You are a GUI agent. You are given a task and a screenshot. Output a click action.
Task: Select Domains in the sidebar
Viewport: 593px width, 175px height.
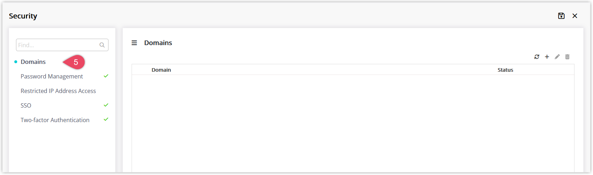coord(33,62)
